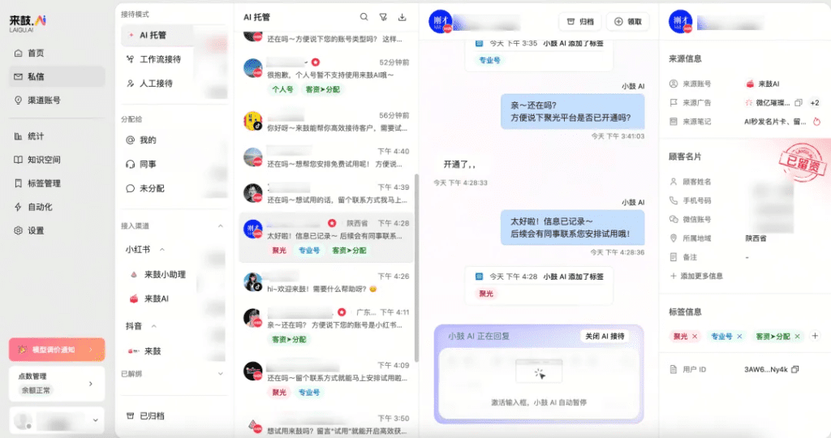The height and width of the screenshot is (438, 831).
Task: Collapse the 接入渠道 section
Action: (x=221, y=226)
